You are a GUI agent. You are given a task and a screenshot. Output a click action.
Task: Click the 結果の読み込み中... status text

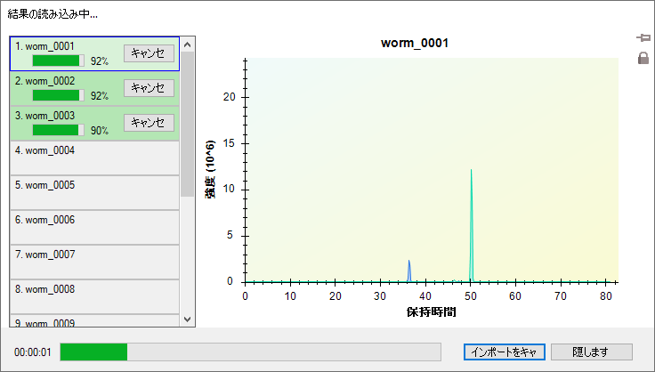click(53, 14)
